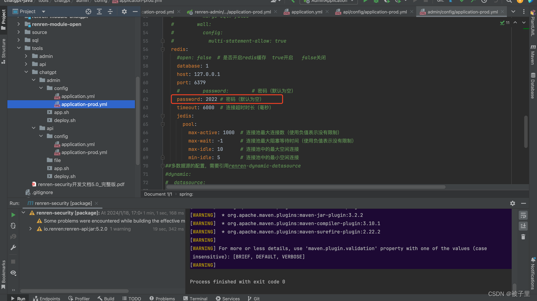Go to previous highlighted problem arrow
537x301 pixels.
tap(515, 23)
